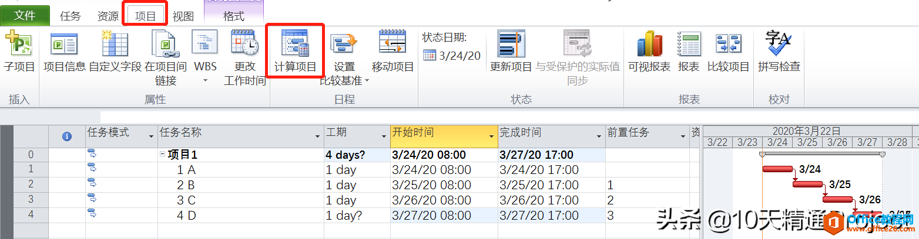Click task mode icon for task B
Screen dimensions: 919x239
pyautogui.click(x=92, y=184)
